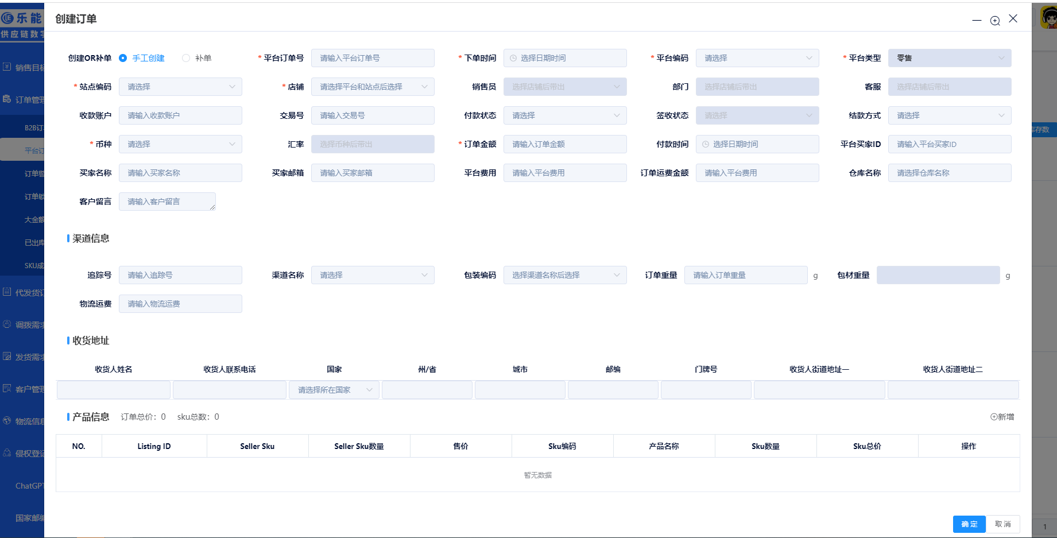Click the 销售目标 sidebar icon

tap(7, 67)
